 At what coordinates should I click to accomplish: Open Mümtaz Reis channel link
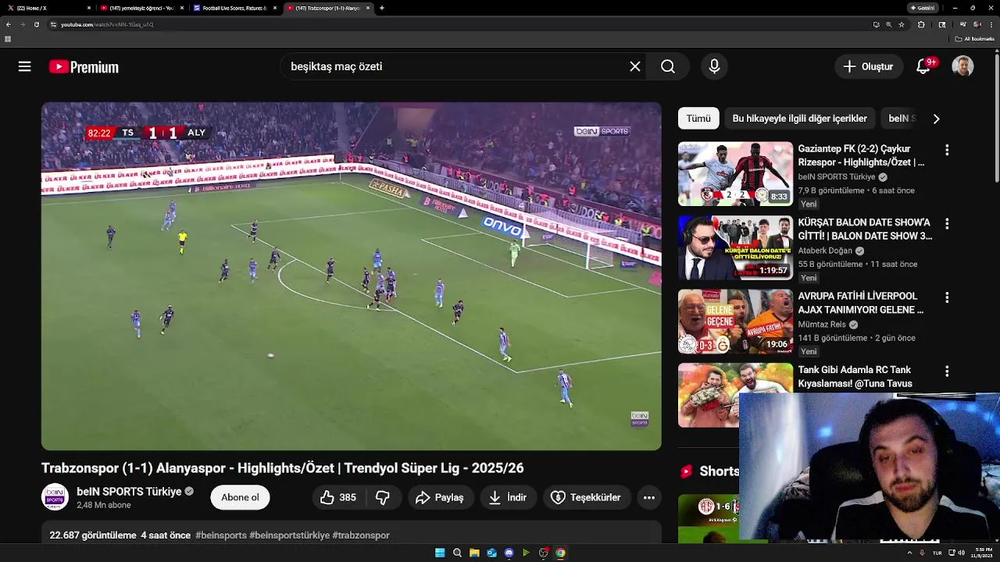coord(822,325)
